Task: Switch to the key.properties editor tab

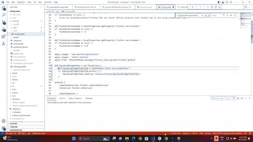Action: point(146,7)
